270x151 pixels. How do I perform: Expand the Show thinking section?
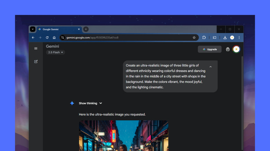90,103
